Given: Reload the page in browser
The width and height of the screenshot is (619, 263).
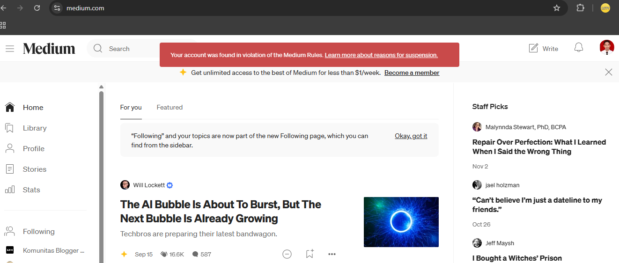Looking at the screenshot, I should click(x=37, y=8).
